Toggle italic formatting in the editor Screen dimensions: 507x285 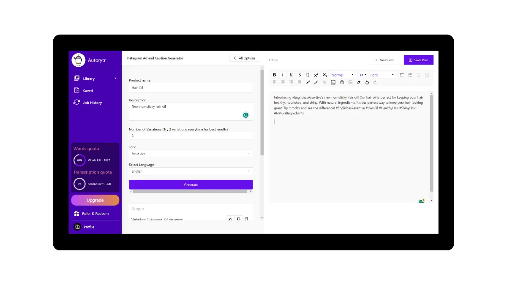tap(283, 75)
